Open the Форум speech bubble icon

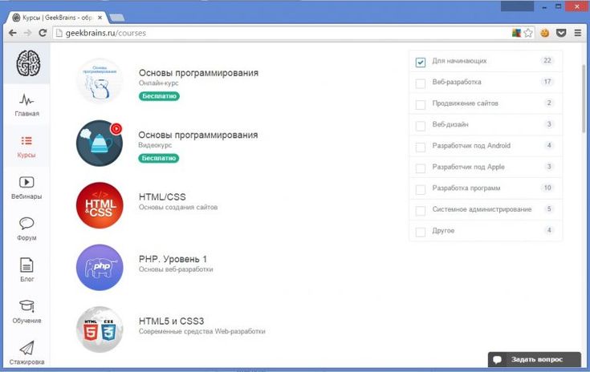(26, 224)
